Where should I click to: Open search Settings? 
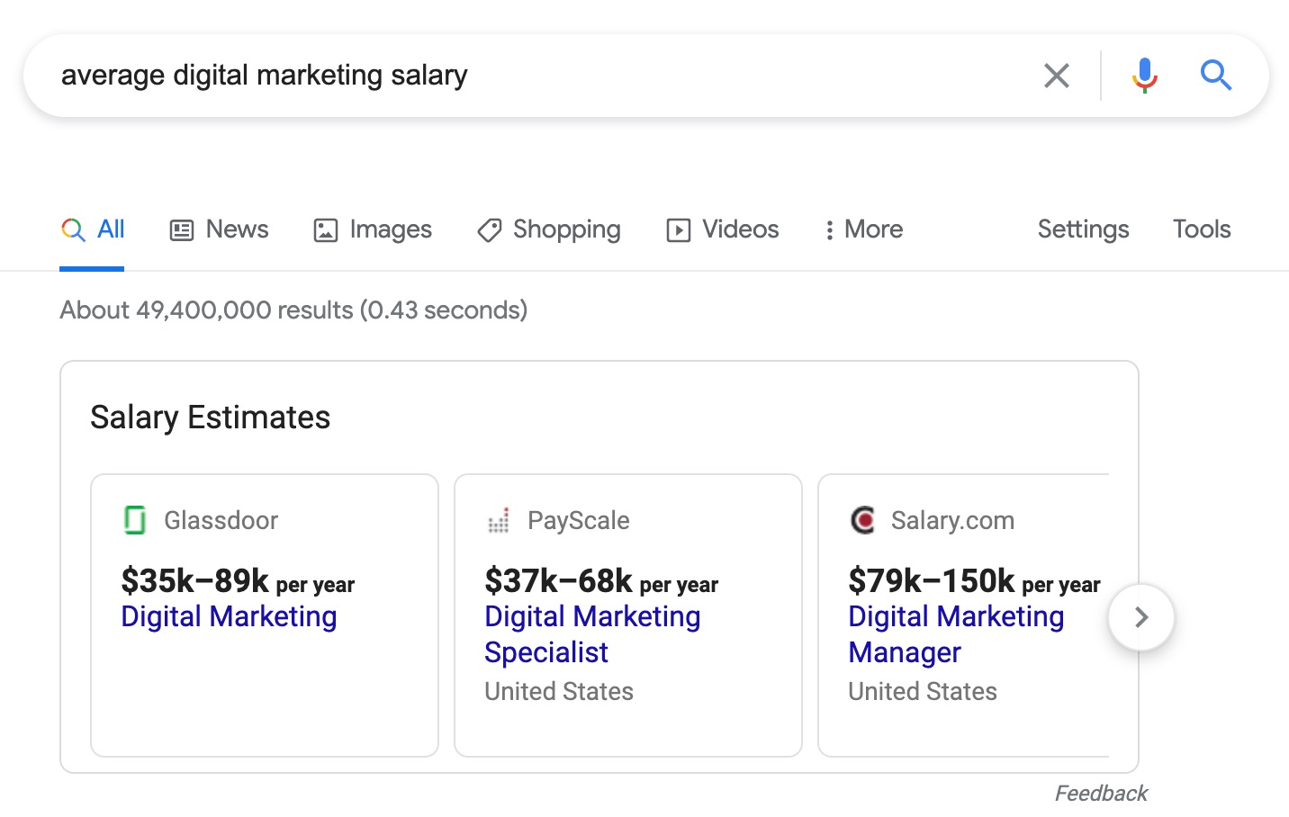[1083, 229]
